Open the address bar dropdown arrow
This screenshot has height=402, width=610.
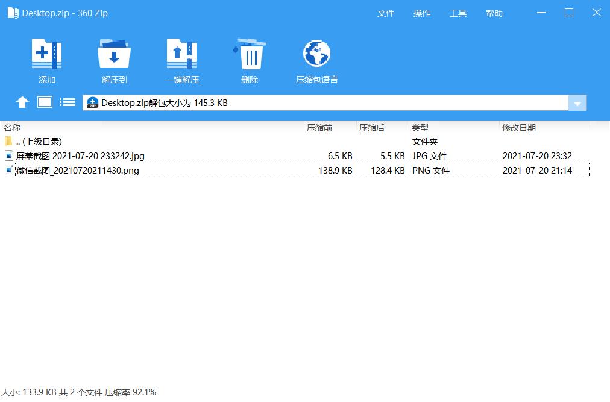click(577, 102)
